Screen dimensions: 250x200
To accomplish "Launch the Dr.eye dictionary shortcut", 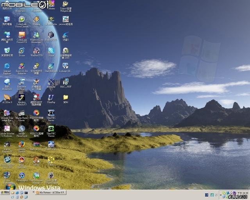I will coord(22,52).
